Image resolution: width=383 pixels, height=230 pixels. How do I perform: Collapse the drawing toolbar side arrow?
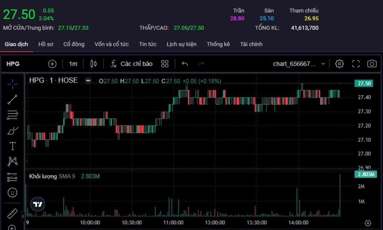coord(23,216)
